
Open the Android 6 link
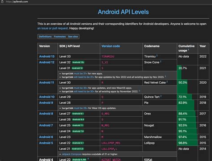pos(46,137)
